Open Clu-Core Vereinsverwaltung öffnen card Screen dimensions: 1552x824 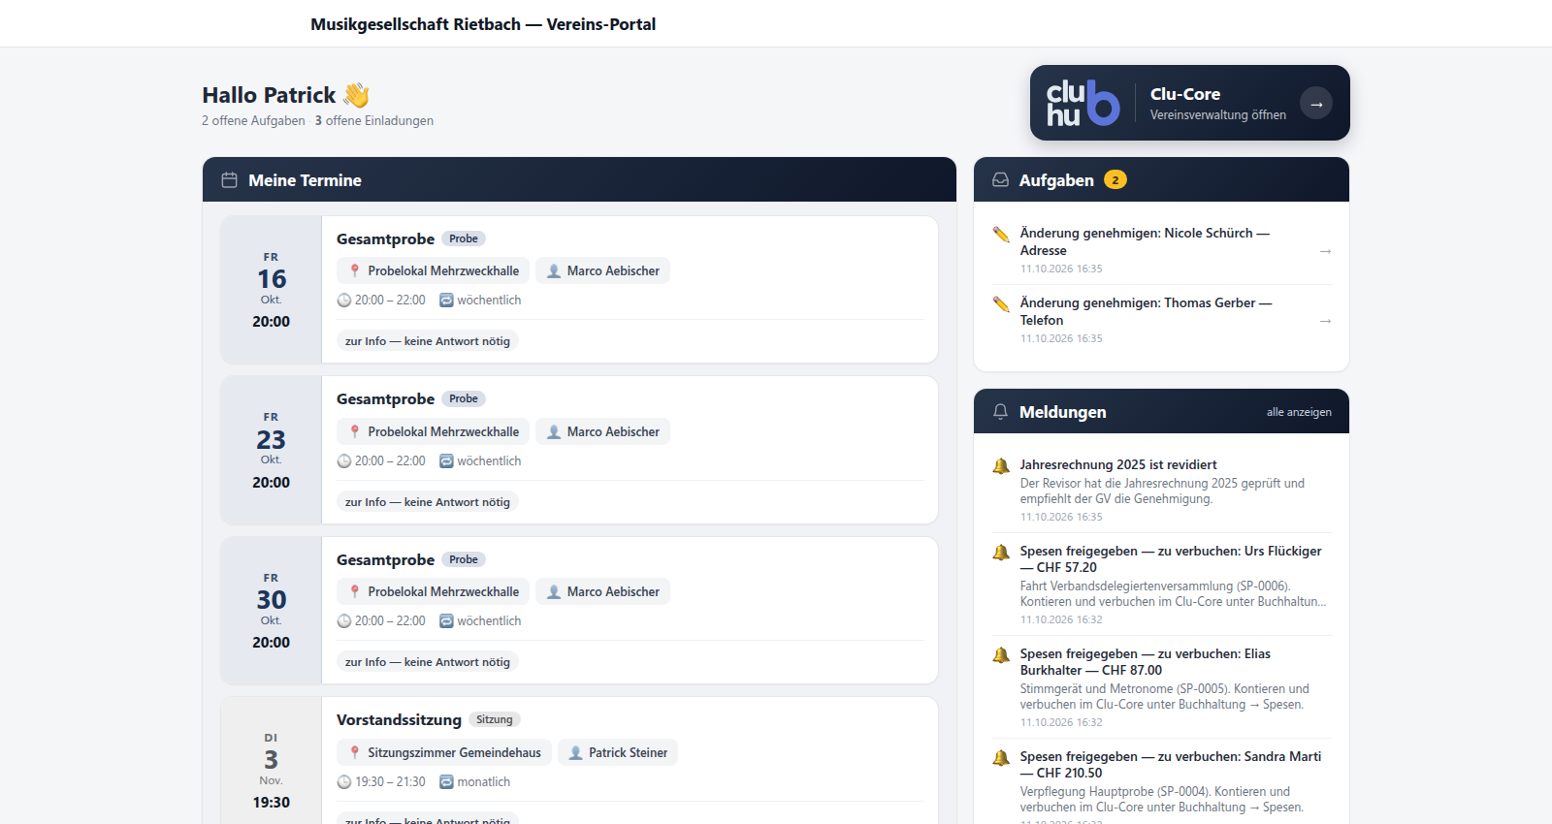[x=1190, y=103]
